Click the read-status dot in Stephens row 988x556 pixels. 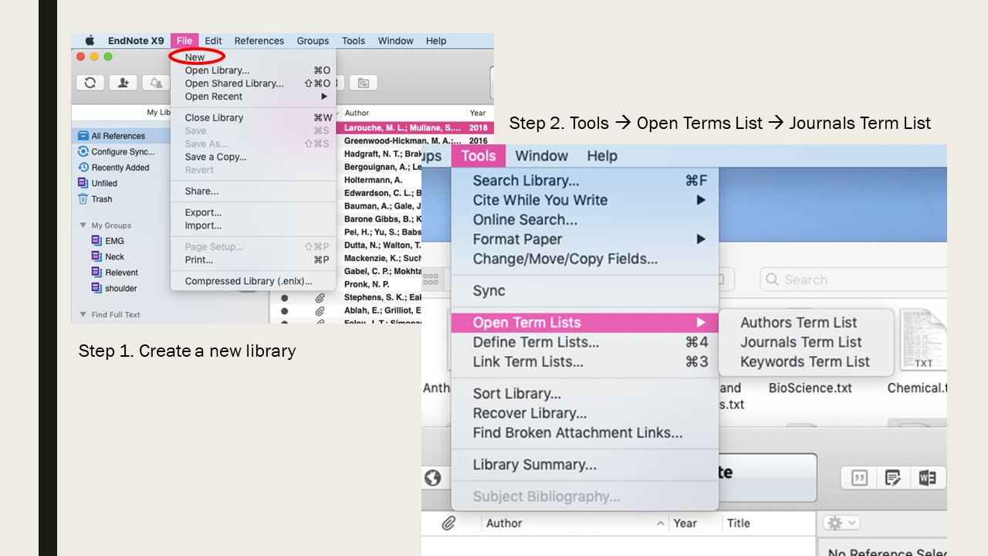tap(285, 297)
